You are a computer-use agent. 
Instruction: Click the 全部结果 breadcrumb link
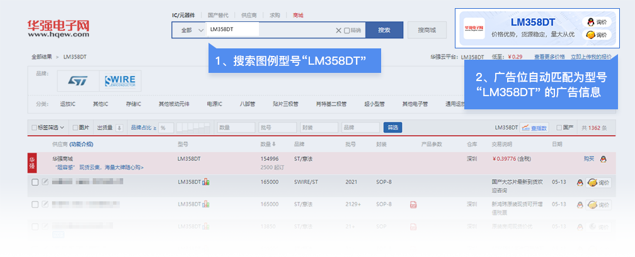coord(42,57)
